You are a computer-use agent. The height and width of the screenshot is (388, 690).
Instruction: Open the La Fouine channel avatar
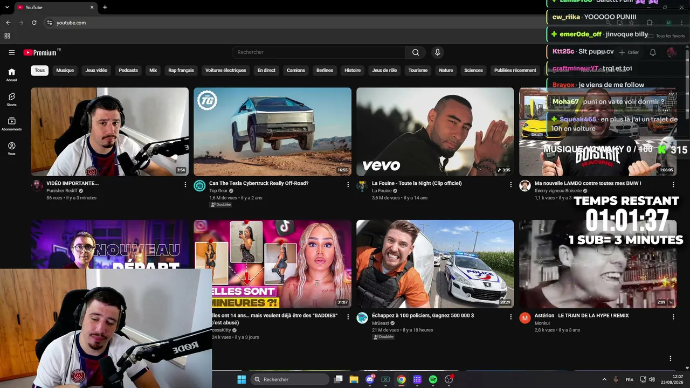(362, 186)
